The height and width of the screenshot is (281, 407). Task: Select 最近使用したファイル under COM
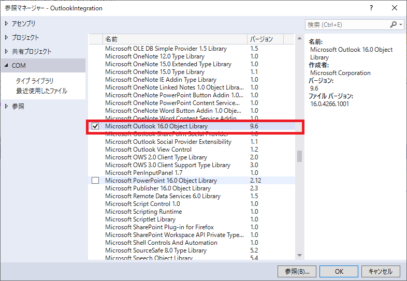[41, 91]
